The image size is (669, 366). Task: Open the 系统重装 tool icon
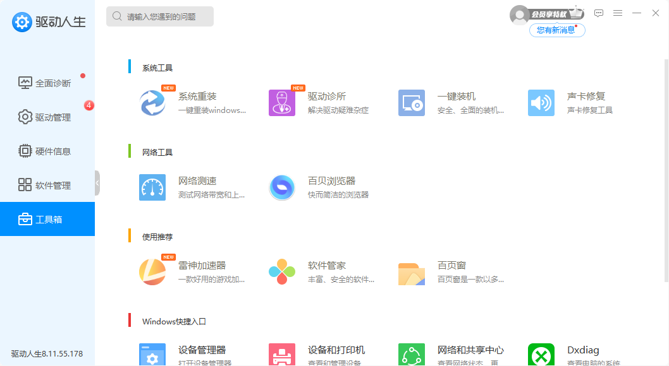pos(152,103)
